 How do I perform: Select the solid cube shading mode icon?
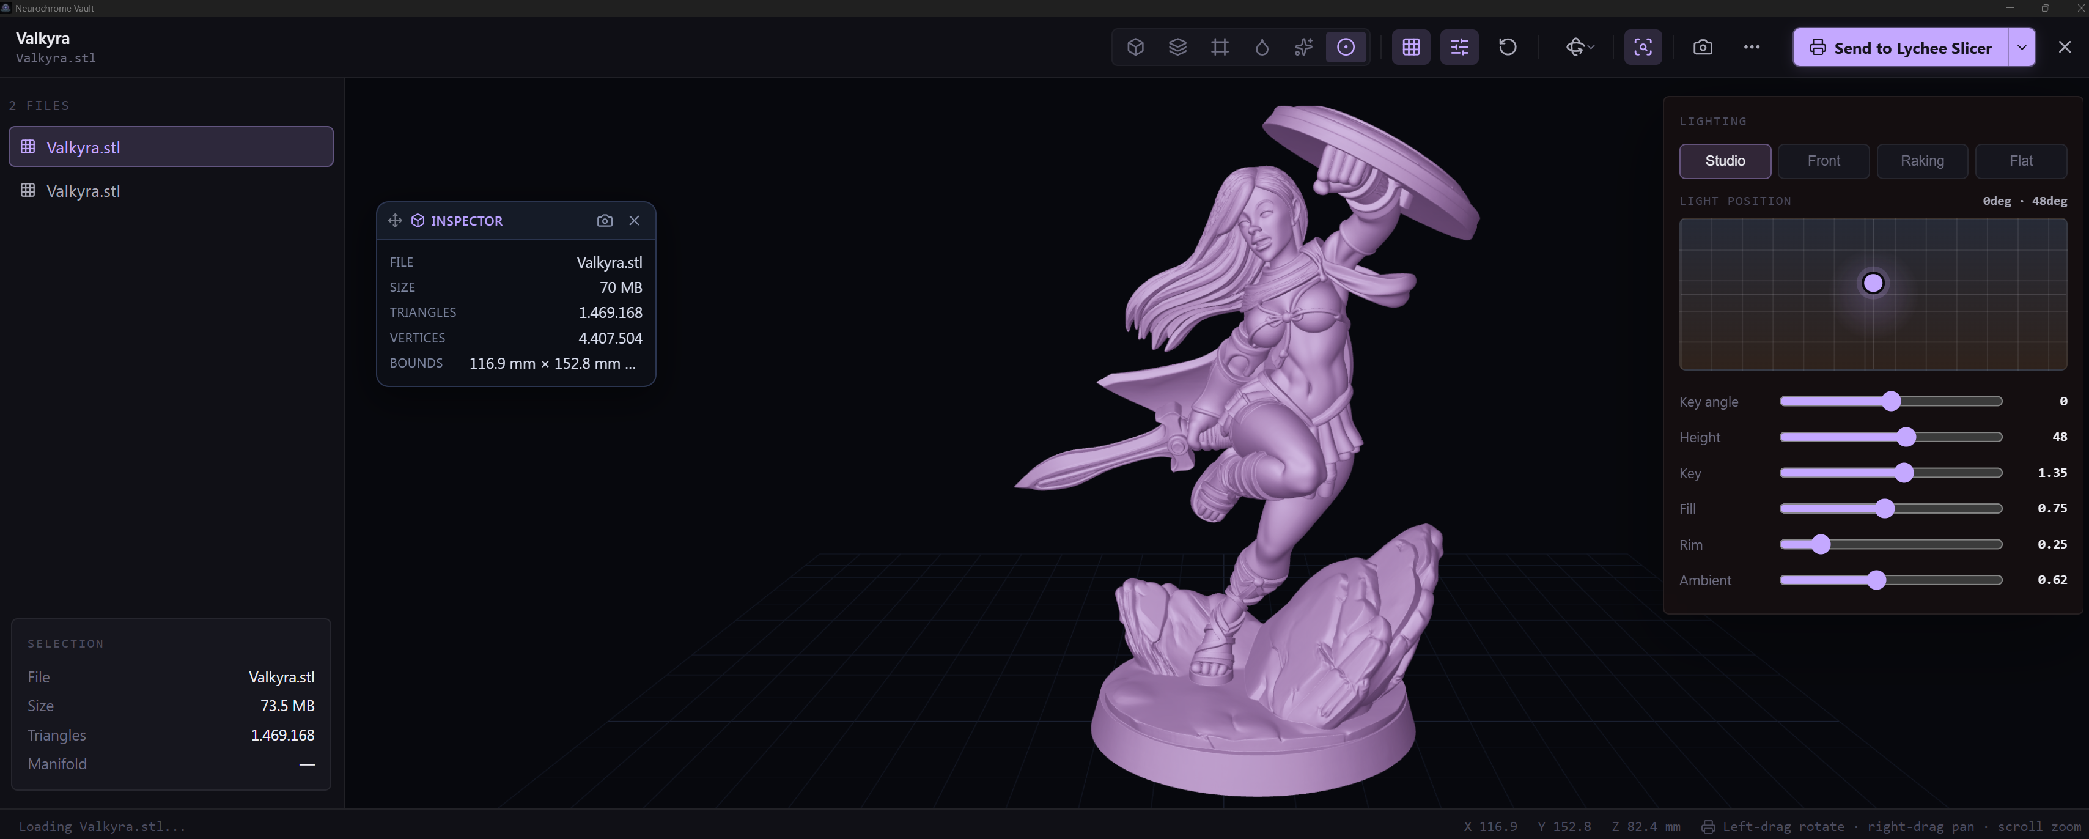point(1135,47)
